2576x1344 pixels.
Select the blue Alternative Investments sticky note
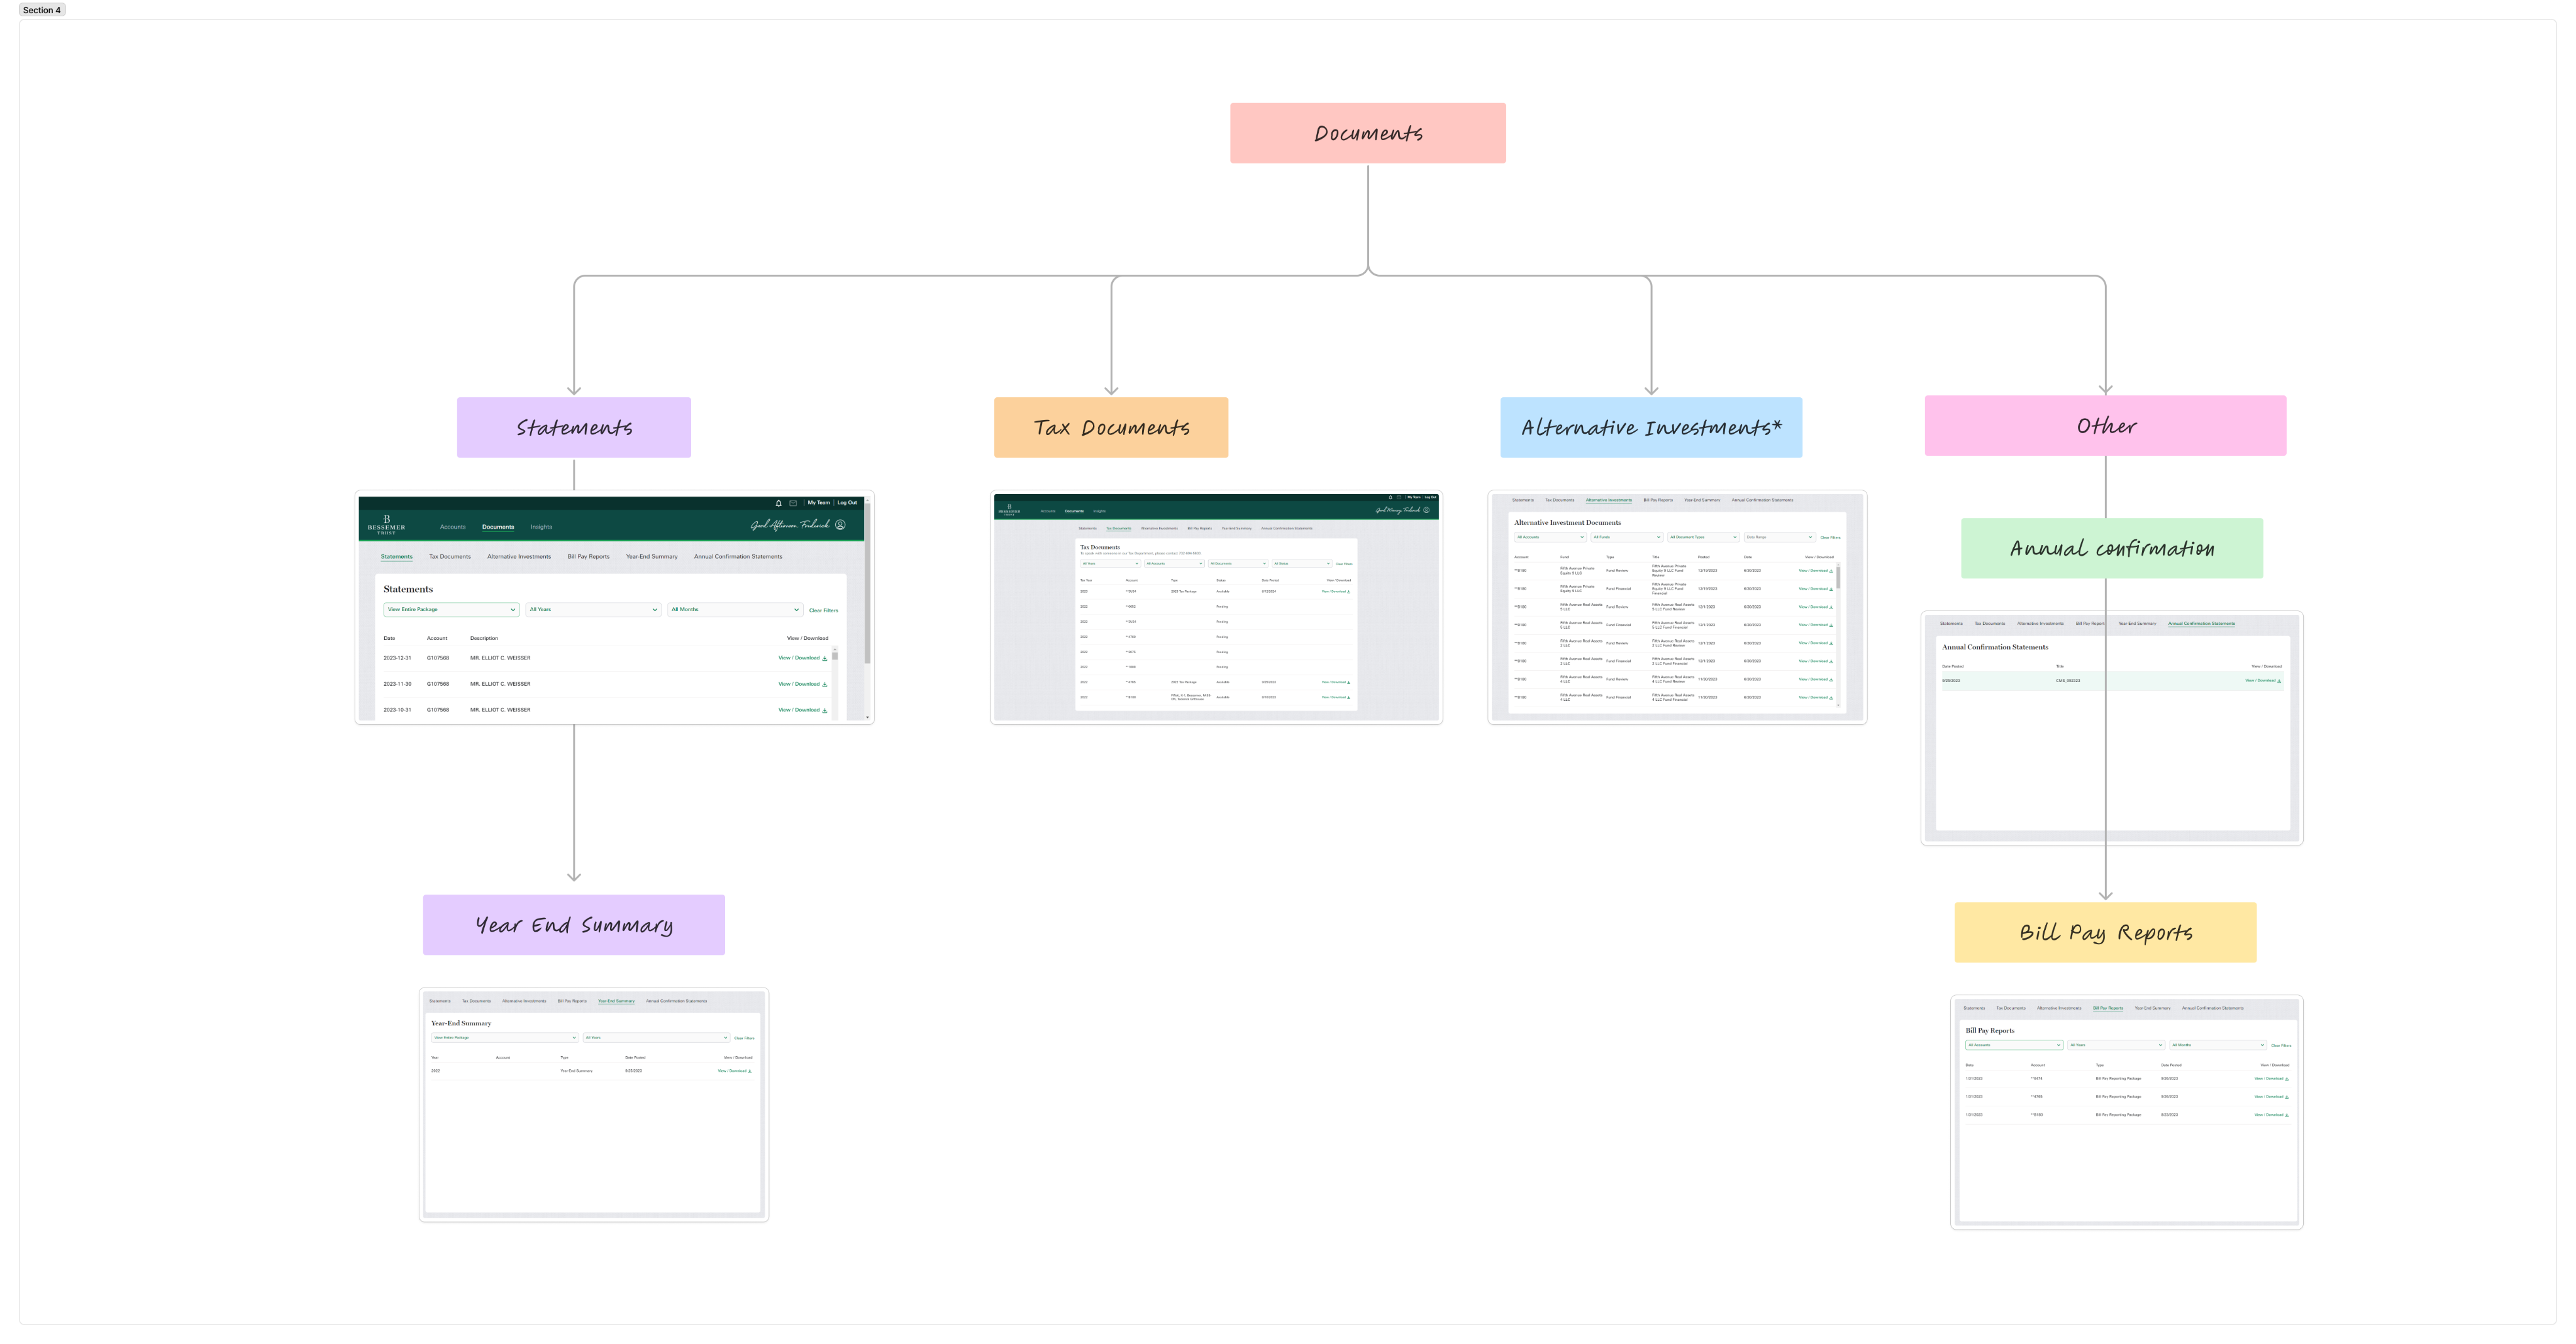click(x=1651, y=427)
